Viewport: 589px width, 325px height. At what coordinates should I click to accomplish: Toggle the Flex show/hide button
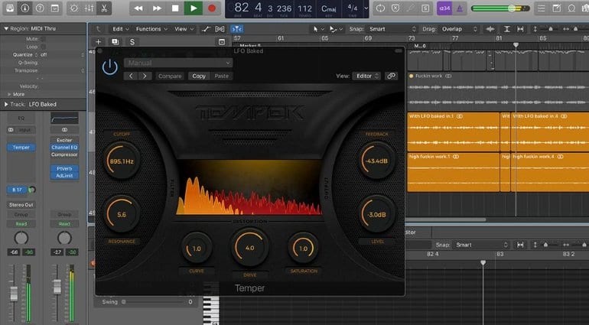tap(220, 29)
